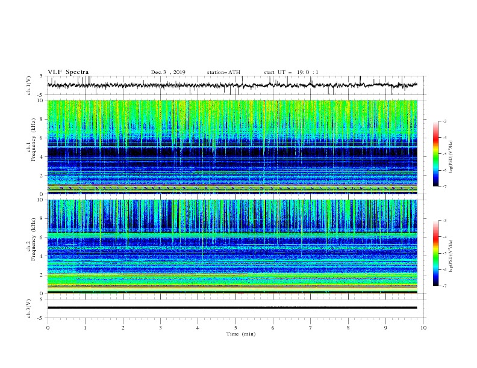The height and width of the screenshot is (368, 477).
Task: Click the ch.1 voltage waveform trace
Action: pos(232,85)
